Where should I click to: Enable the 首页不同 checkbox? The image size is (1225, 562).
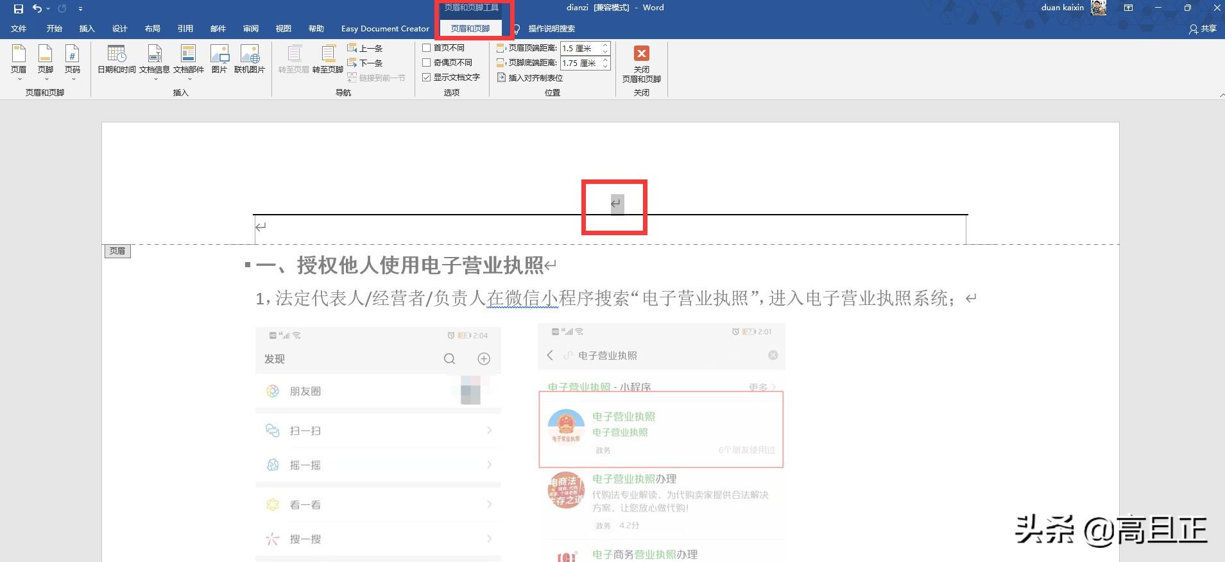click(427, 48)
